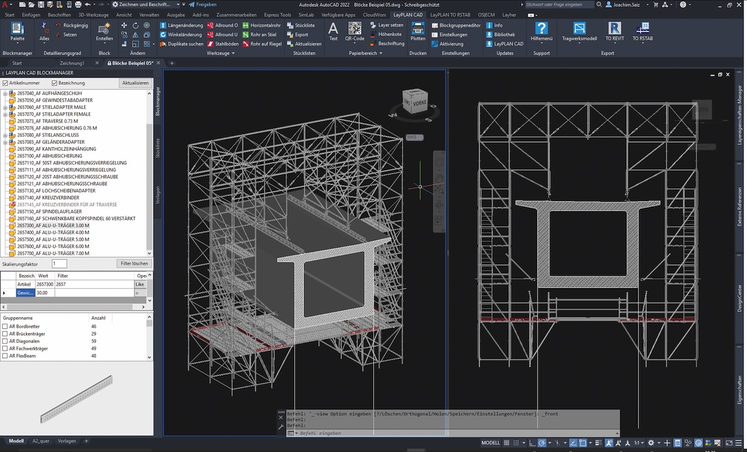
Task: Click the Stahlböden tool icon
Action: pos(211,44)
